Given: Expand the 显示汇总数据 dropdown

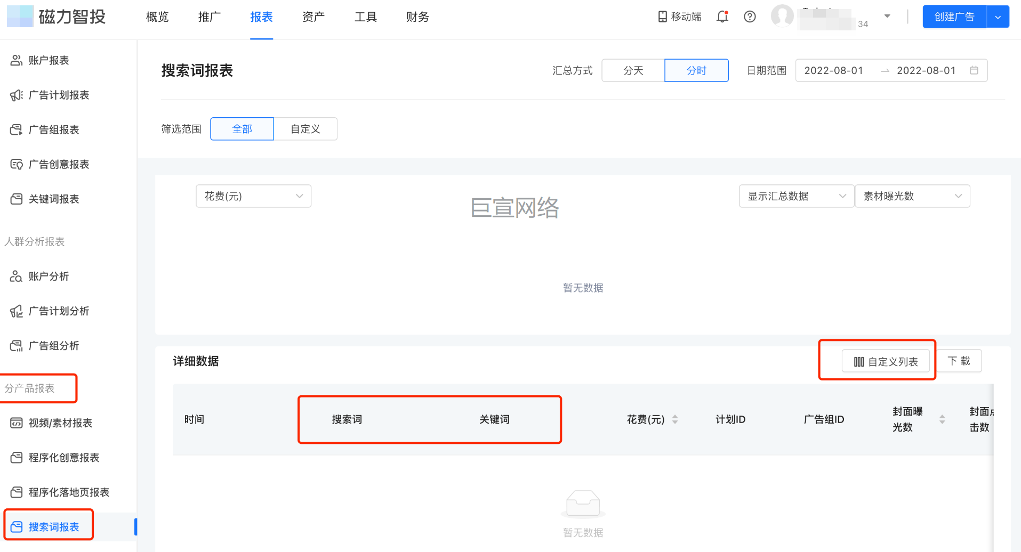Looking at the screenshot, I should (795, 196).
